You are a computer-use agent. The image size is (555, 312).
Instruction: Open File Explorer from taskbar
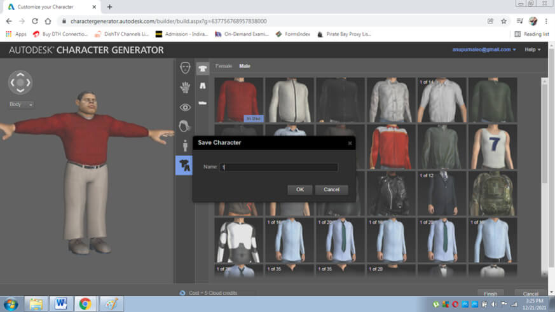[36, 304]
